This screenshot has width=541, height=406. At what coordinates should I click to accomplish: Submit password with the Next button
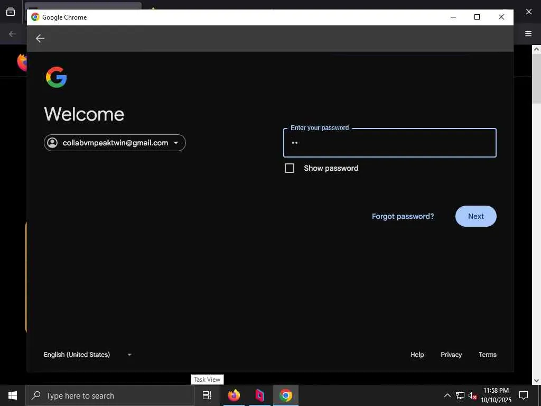[476, 216]
